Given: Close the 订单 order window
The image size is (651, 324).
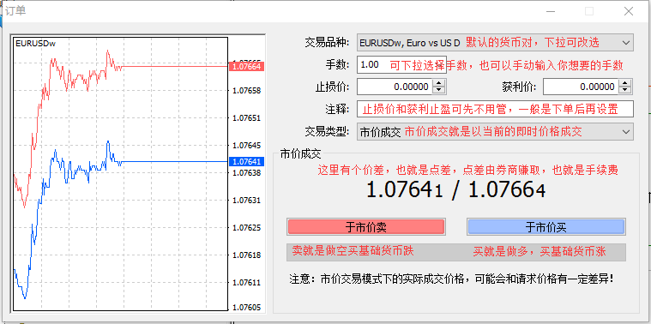Looking at the screenshot, I should (629, 11).
